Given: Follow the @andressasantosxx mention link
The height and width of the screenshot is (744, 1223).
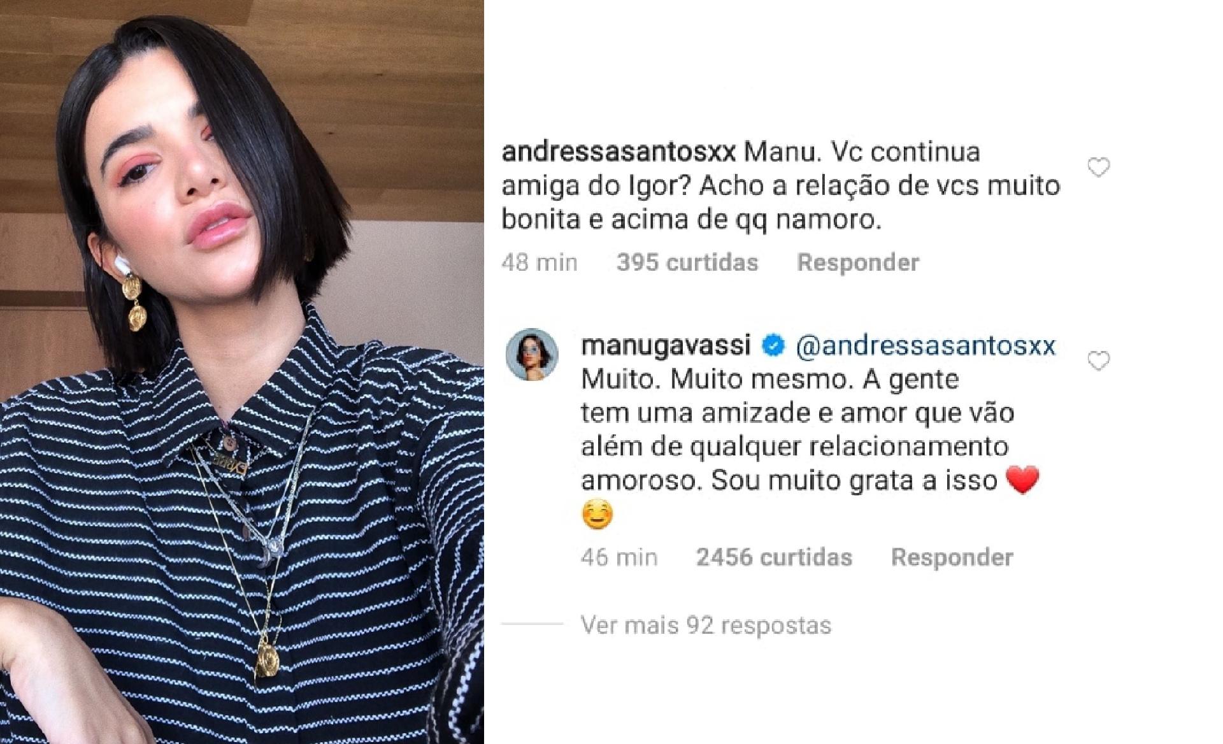Looking at the screenshot, I should click(x=926, y=345).
